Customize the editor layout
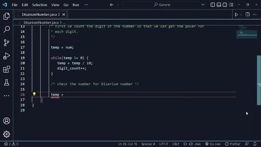The width and height of the screenshot is (261, 147). click(x=231, y=4)
